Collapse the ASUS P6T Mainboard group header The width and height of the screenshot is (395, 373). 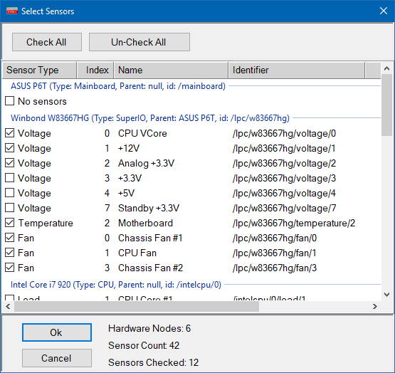point(118,86)
